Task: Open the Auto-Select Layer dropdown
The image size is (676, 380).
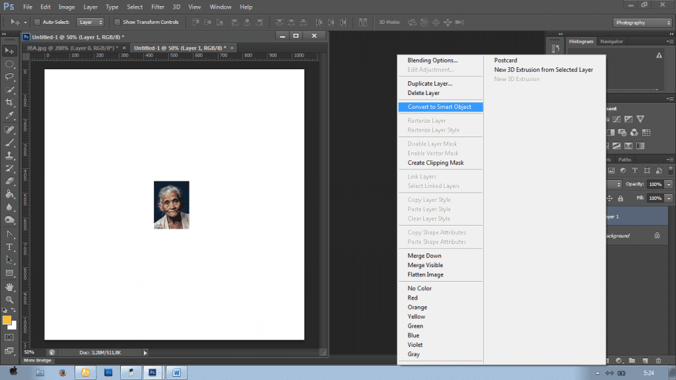Action: (x=90, y=22)
